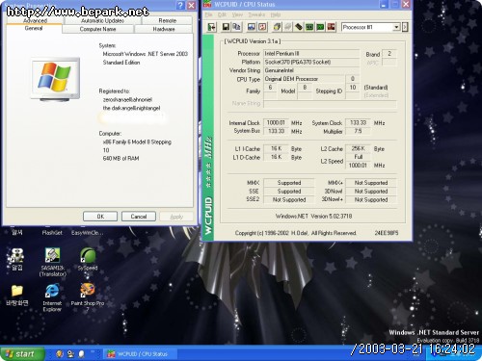Screen dimensions: 482x361
Task: Click the SSE2 Not Supported field
Action: click(289, 199)
